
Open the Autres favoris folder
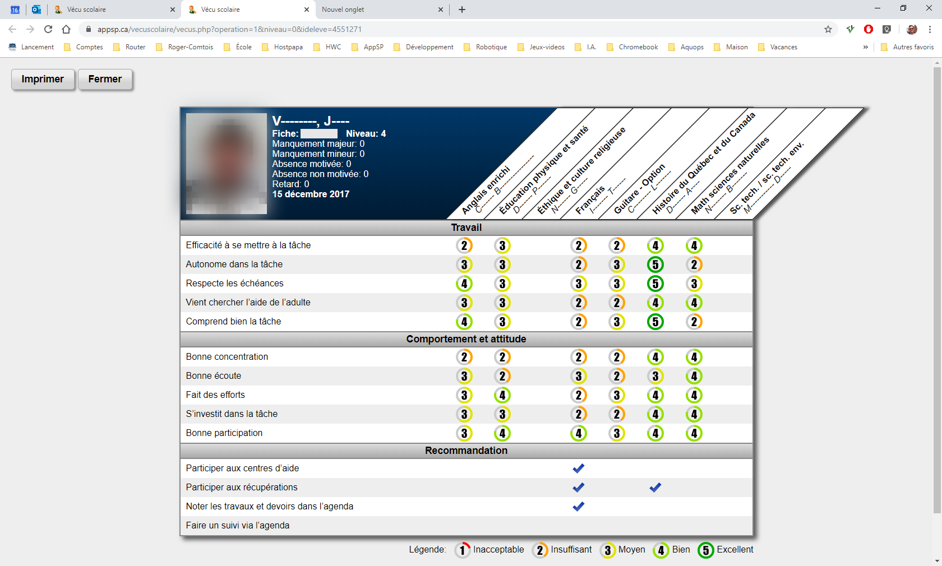(x=907, y=47)
